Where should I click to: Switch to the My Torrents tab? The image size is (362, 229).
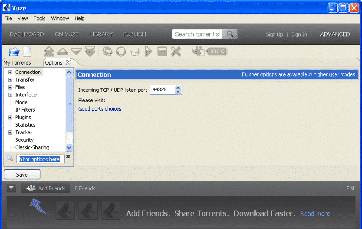click(17, 63)
